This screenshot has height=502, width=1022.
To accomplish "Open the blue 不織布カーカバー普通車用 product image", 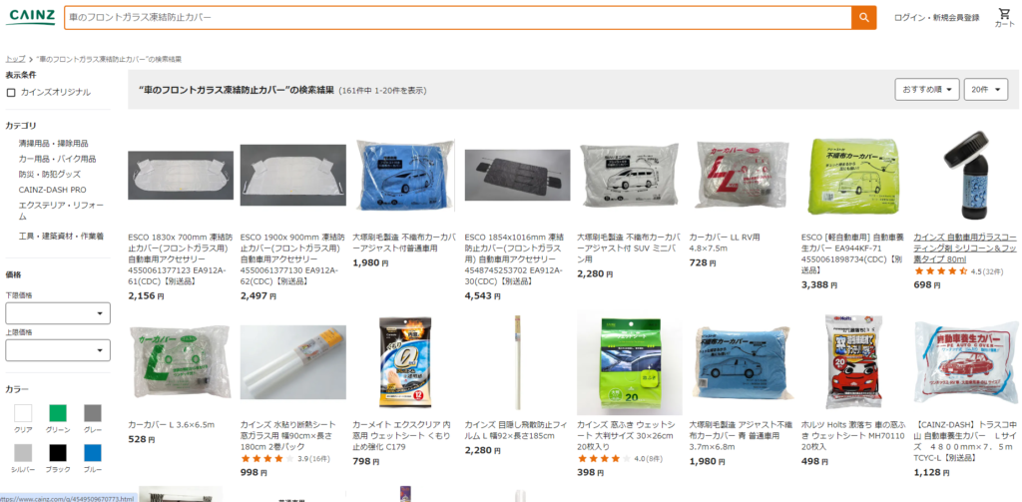I will [403, 175].
